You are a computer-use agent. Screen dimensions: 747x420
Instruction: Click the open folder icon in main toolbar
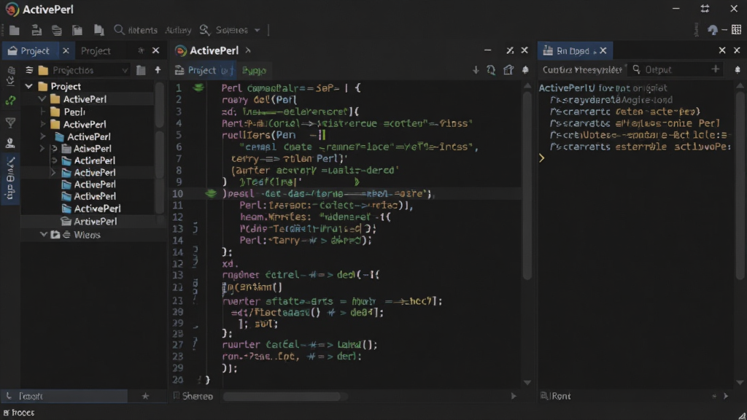15,31
